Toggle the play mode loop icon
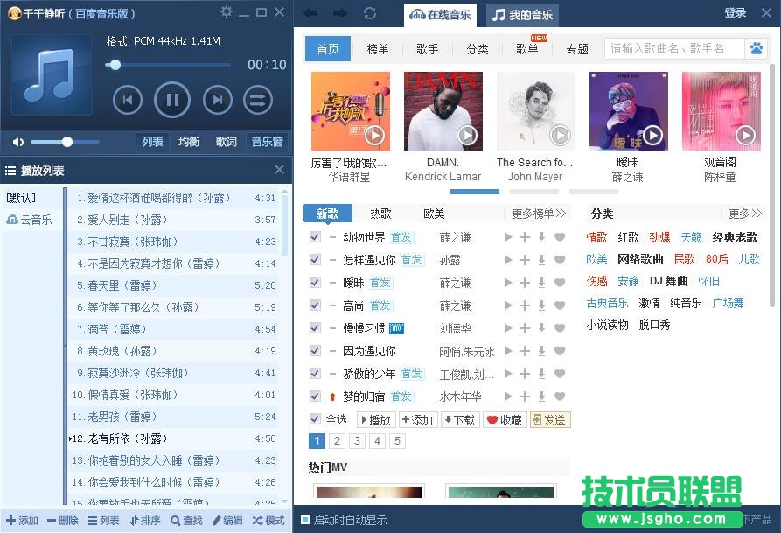 point(257,101)
